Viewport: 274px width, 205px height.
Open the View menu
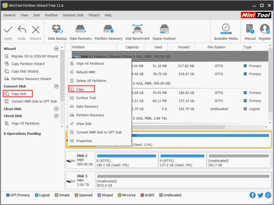[x=24, y=15]
